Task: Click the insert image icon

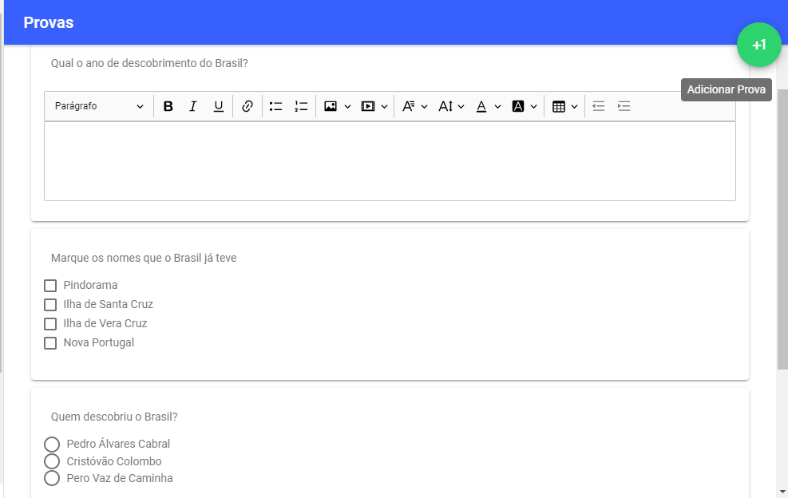Action: point(331,106)
